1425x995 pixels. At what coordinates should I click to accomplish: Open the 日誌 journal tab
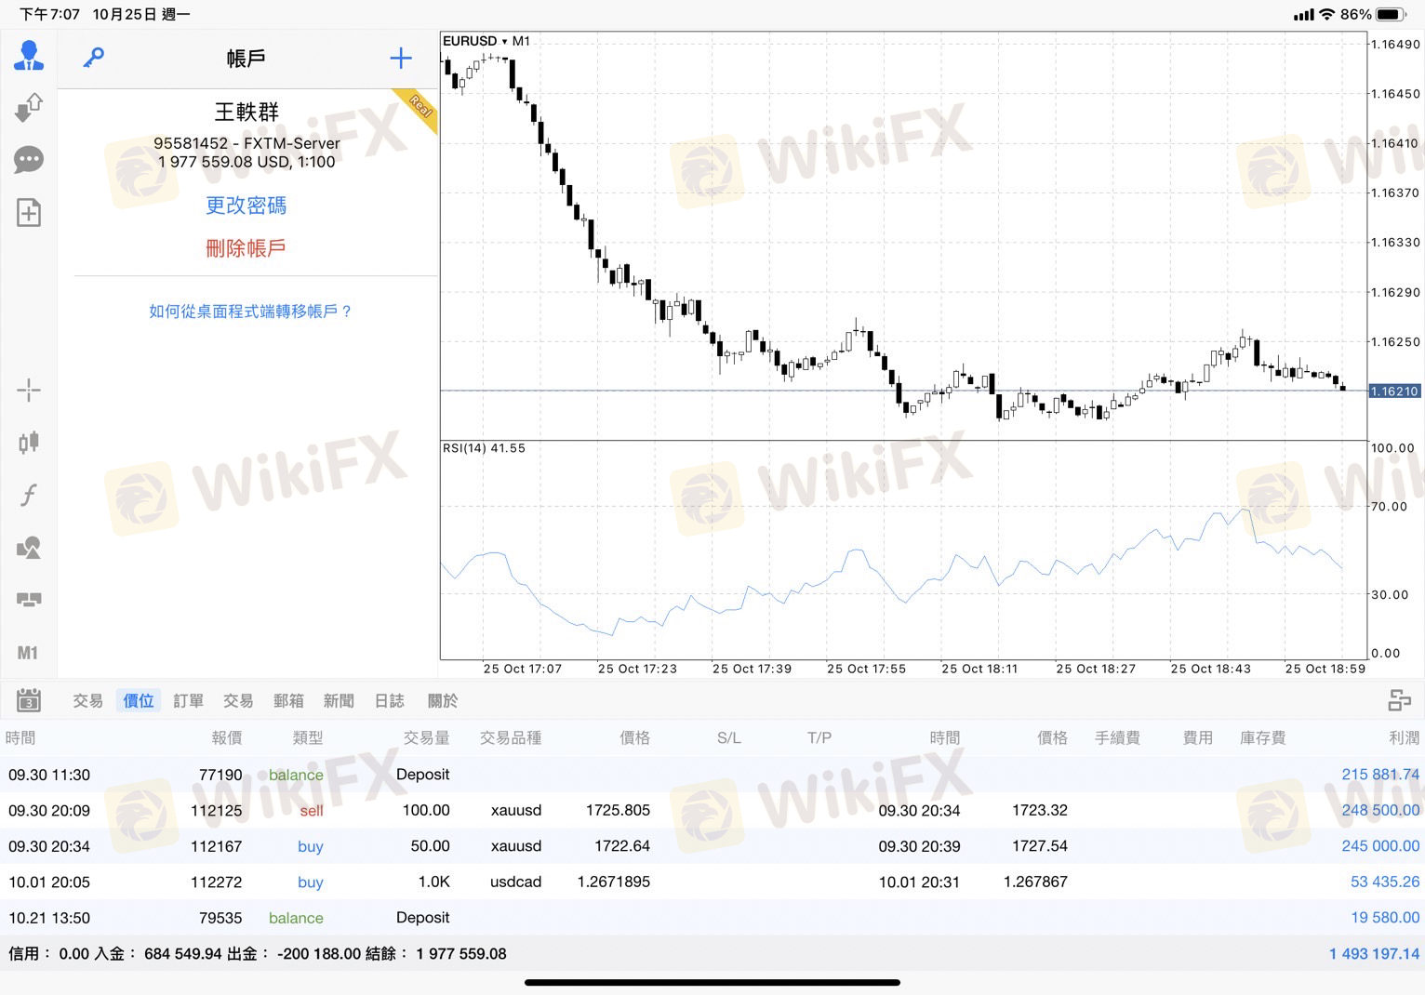tap(390, 701)
